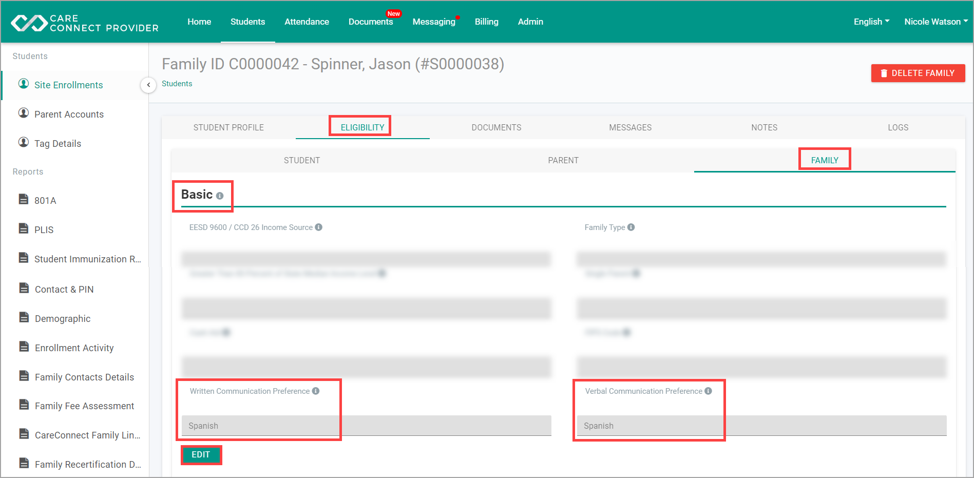Click the CareConnect Provider logo

coord(82,22)
